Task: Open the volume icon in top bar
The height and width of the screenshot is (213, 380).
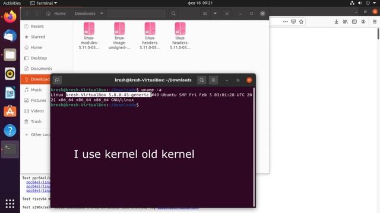Action: coord(360,3)
